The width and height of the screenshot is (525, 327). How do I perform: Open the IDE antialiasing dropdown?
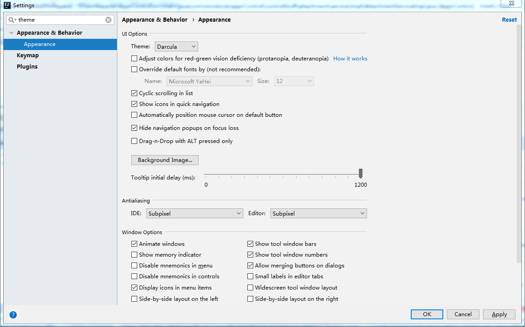point(195,213)
